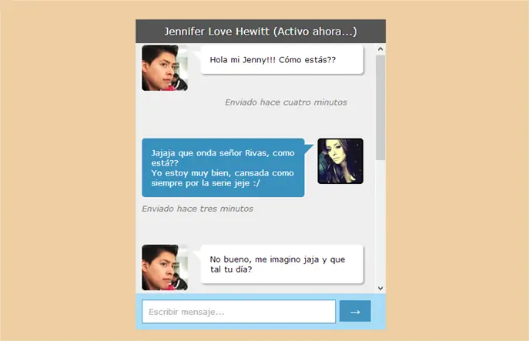This screenshot has height=341, width=529.
Task: Click the blue message 'Jajaja que onda señor Rivas'
Action: point(223,168)
